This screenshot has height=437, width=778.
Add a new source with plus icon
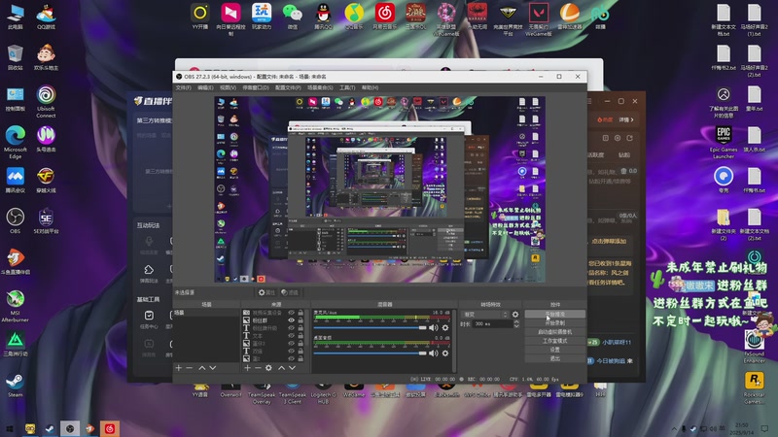tap(247, 368)
